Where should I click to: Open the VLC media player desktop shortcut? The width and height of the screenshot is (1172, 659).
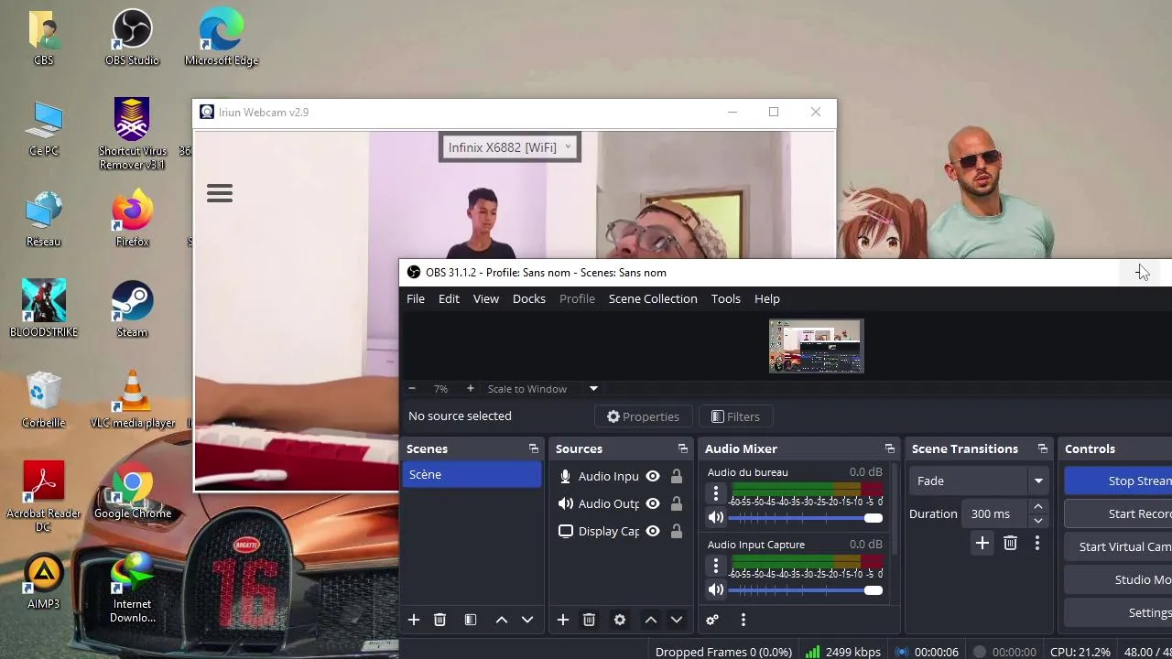pos(132,400)
